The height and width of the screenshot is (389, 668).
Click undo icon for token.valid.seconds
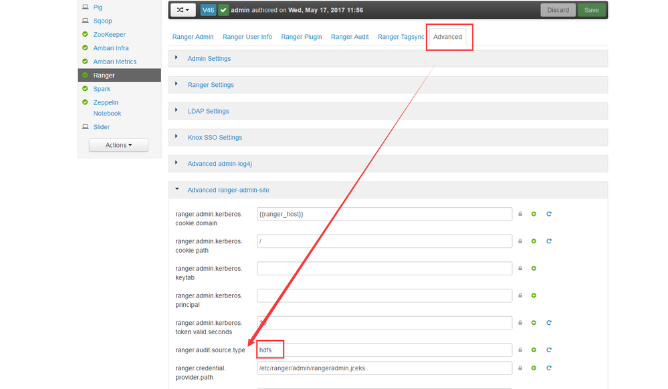coord(549,323)
